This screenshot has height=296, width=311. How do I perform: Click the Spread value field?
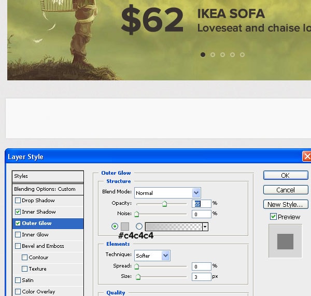[x=202, y=266]
